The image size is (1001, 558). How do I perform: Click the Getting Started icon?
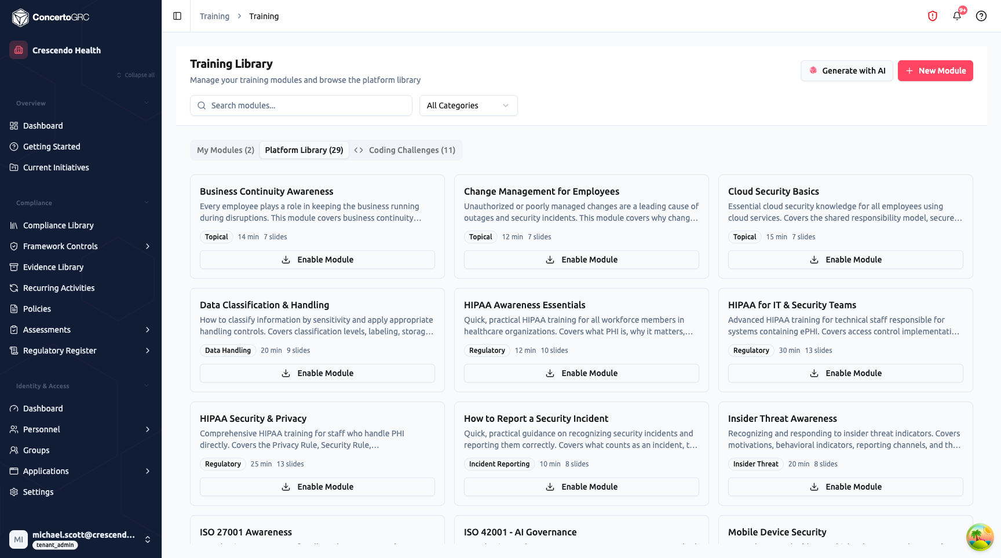click(x=14, y=147)
